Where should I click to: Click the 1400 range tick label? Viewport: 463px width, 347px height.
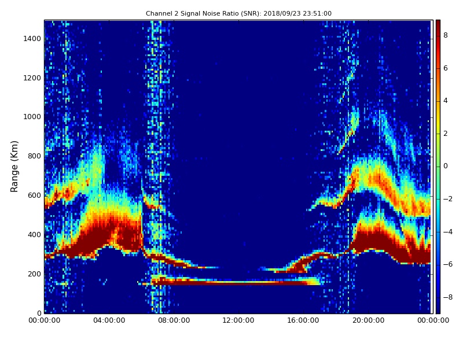pos(32,39)
